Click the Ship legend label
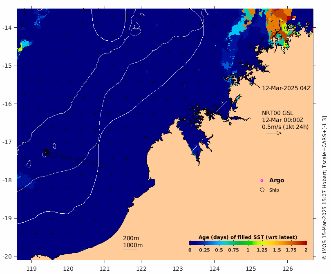331x274 pixels. click(274, 190)
